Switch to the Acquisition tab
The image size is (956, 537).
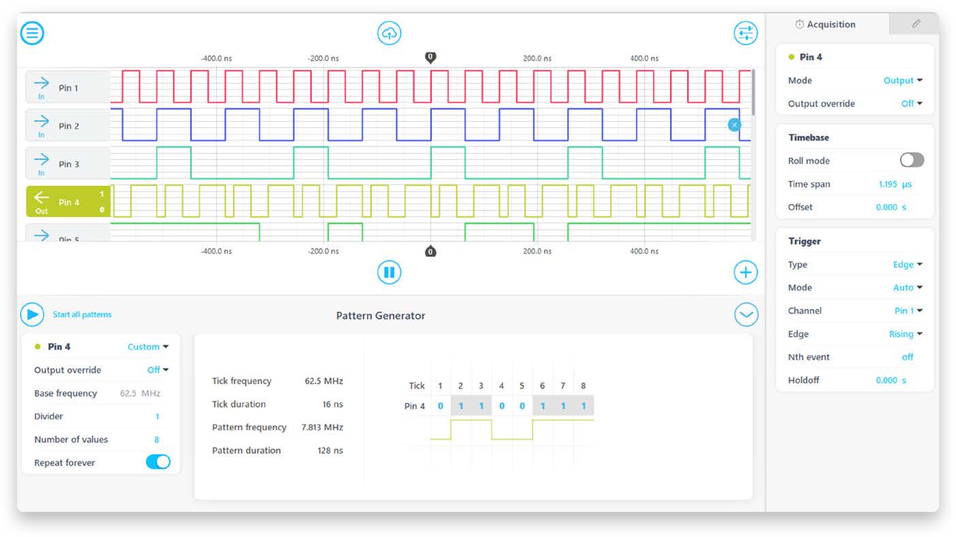[825, 24]
